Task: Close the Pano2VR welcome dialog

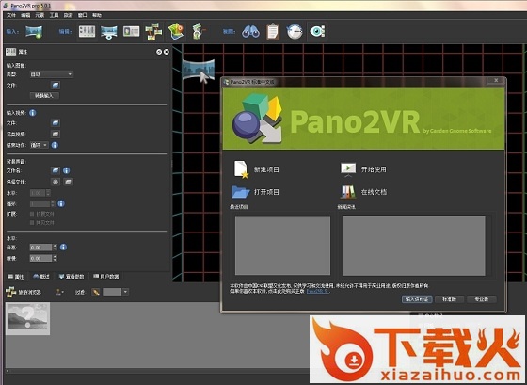Action: (x=496, y=80)
